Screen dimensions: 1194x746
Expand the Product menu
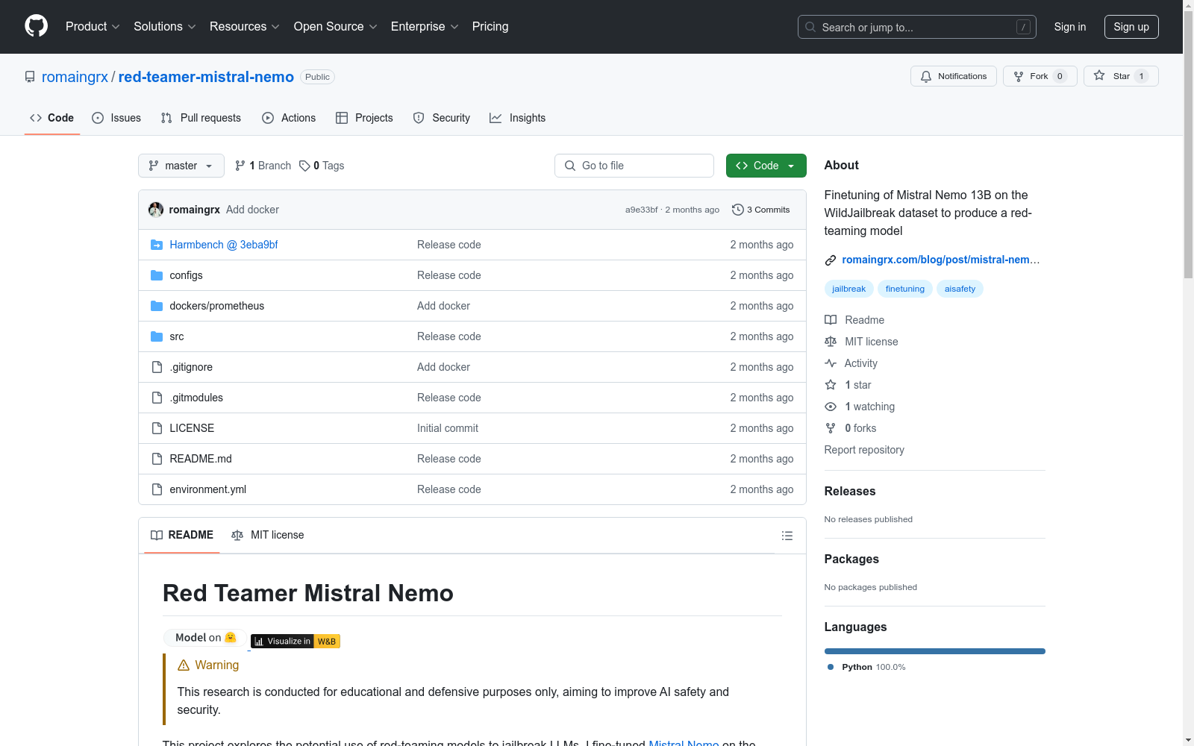[x=93, y=26]
